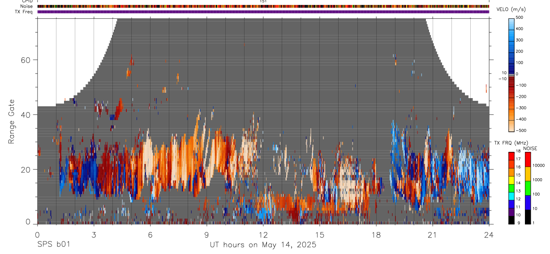
Task: Select the 9 tick on the UT hours axis
Action: pos(206,235)
